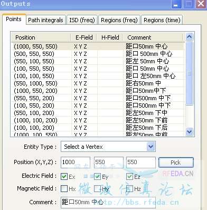Click the Y position input field
The image size is (207, 210).
[x=108, y=162]
